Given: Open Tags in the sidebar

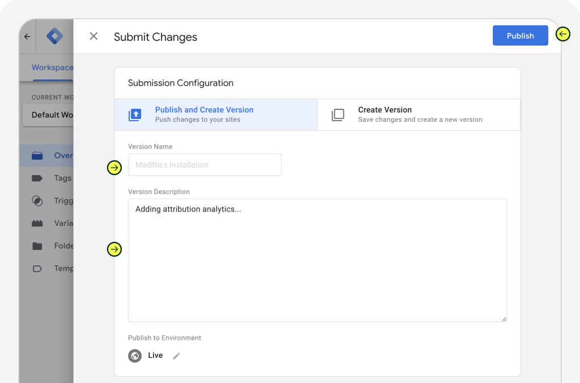Looking at the screenshot, I should pyautogui.click(x=46, y=178).
